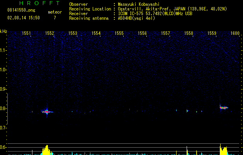This screenshot has height=155, width=243.
Task: Select observer name Masayuki Kobayashi
Action: [x=139, y=4]
